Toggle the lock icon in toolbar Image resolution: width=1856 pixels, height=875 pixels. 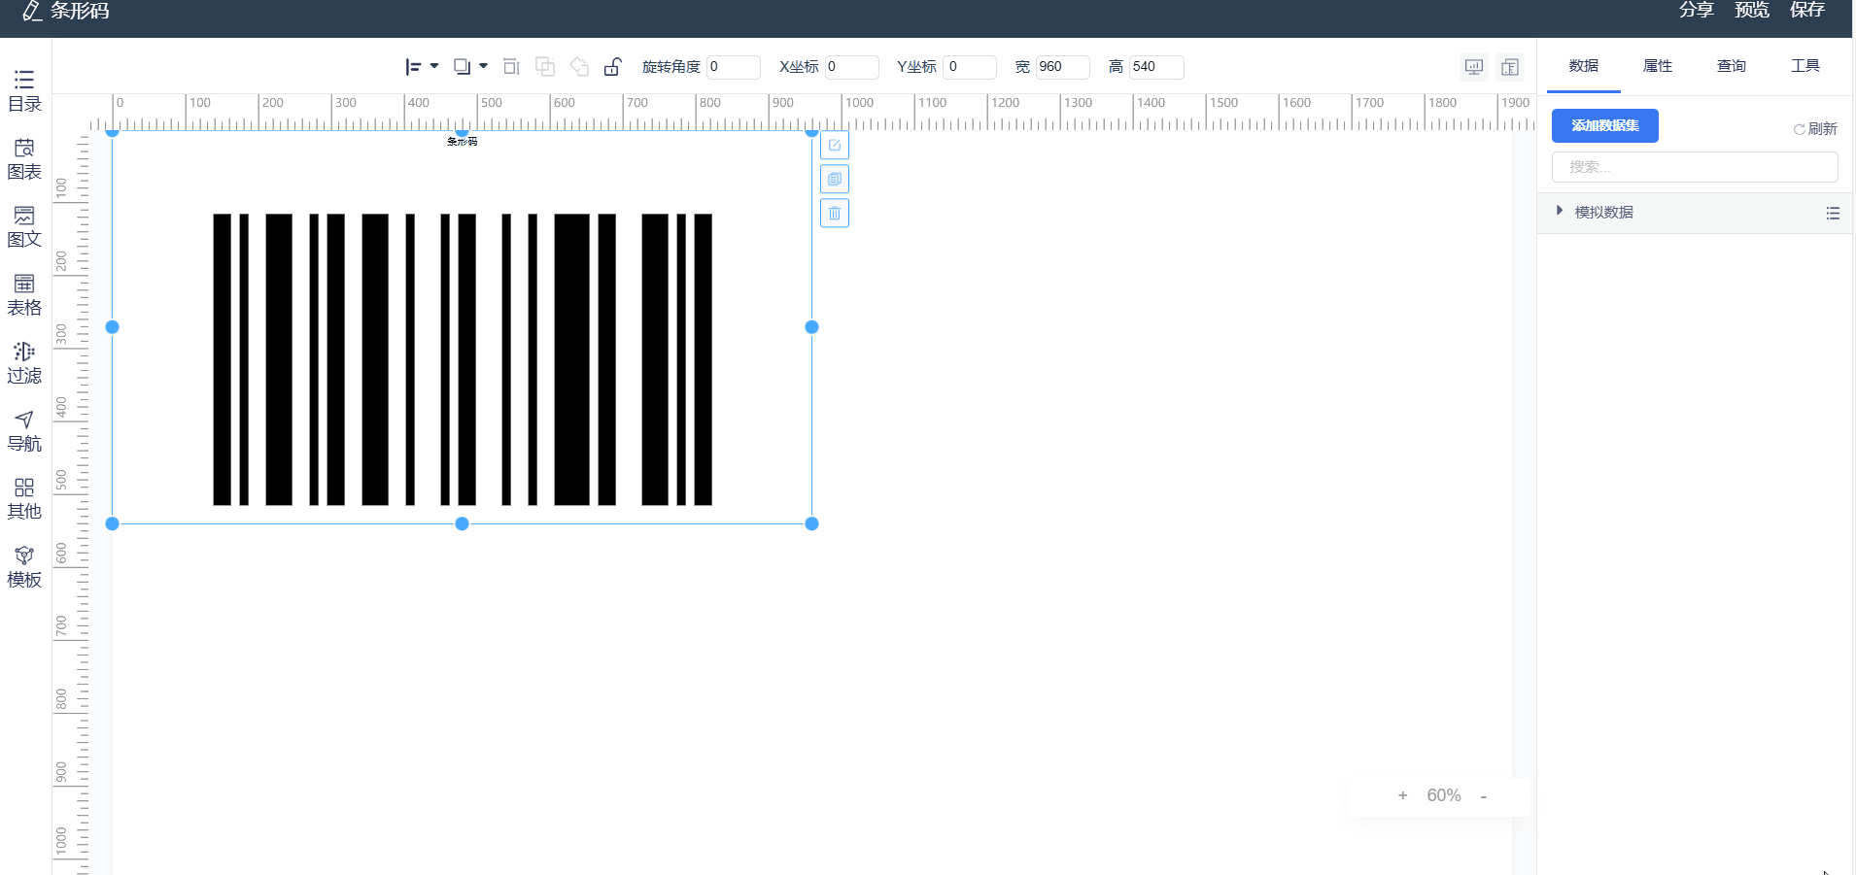point(612,67)
